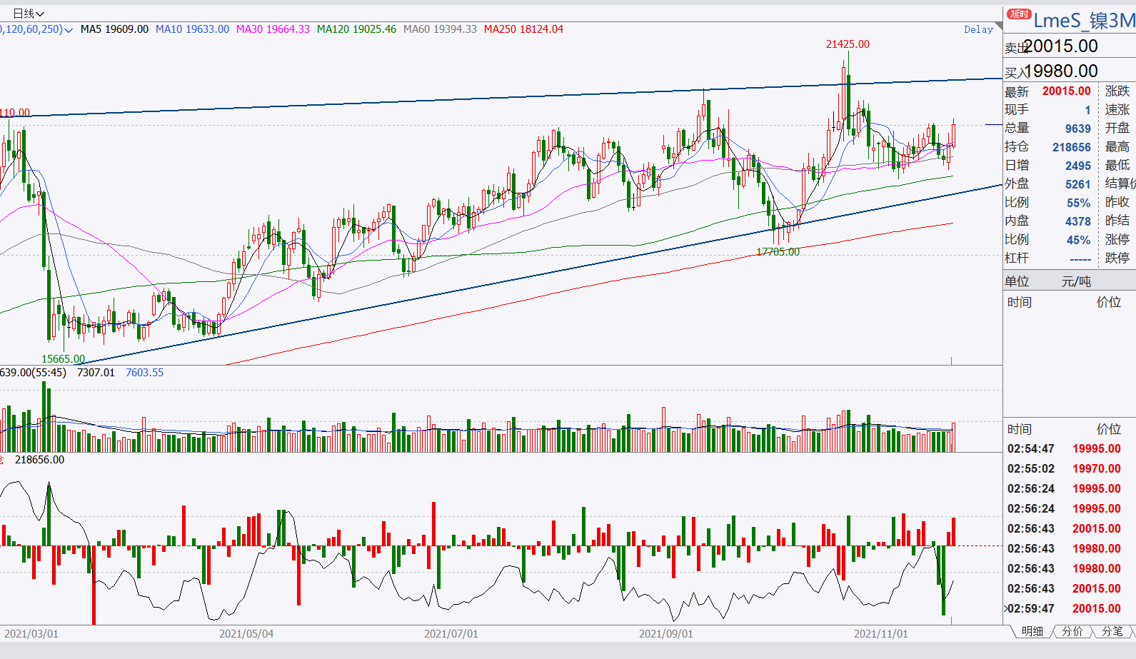The height and width of the screenshot is (659, 1136).
Task: Jump to the 2021/03/01 date marker
Action: click(x=31, y=634)
